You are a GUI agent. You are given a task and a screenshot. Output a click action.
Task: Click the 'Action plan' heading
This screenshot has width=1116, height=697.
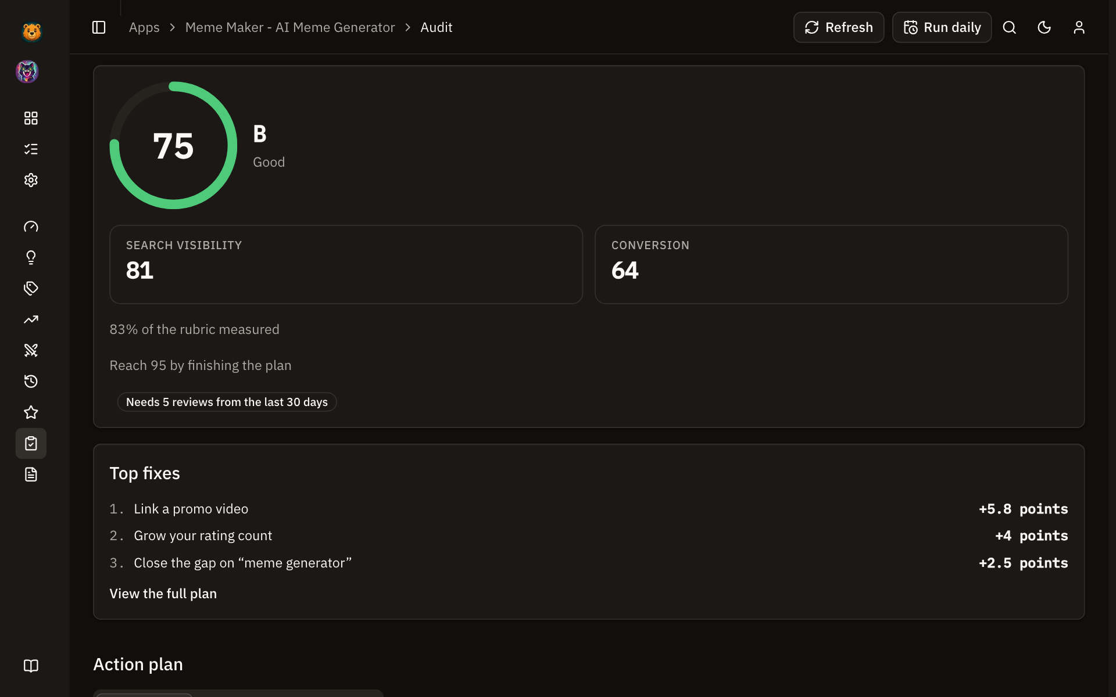[138, 664]
